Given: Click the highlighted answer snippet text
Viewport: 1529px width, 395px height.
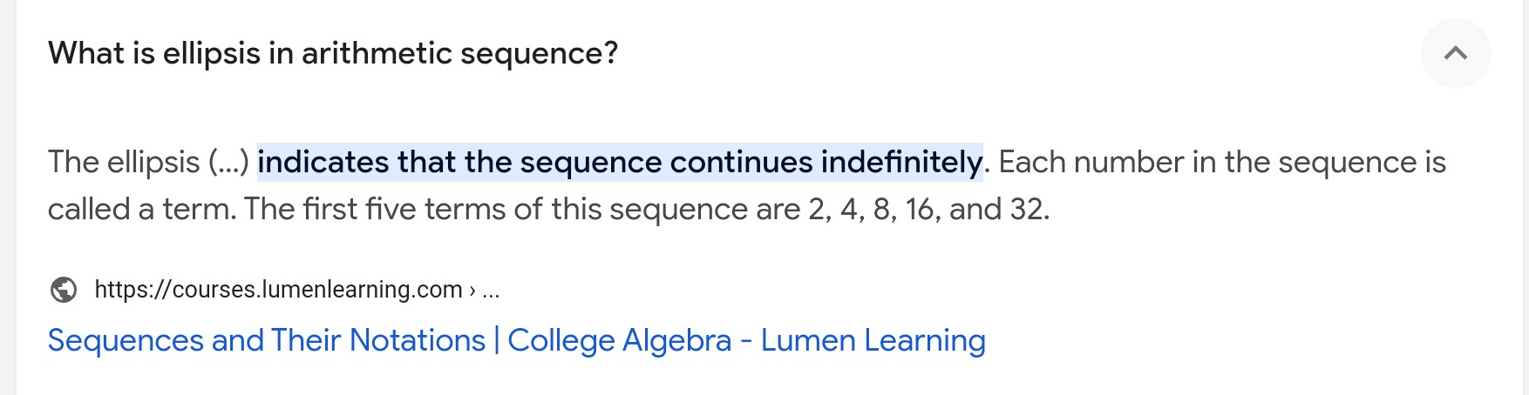Looking at the screenshot, I should coord(619,162).
